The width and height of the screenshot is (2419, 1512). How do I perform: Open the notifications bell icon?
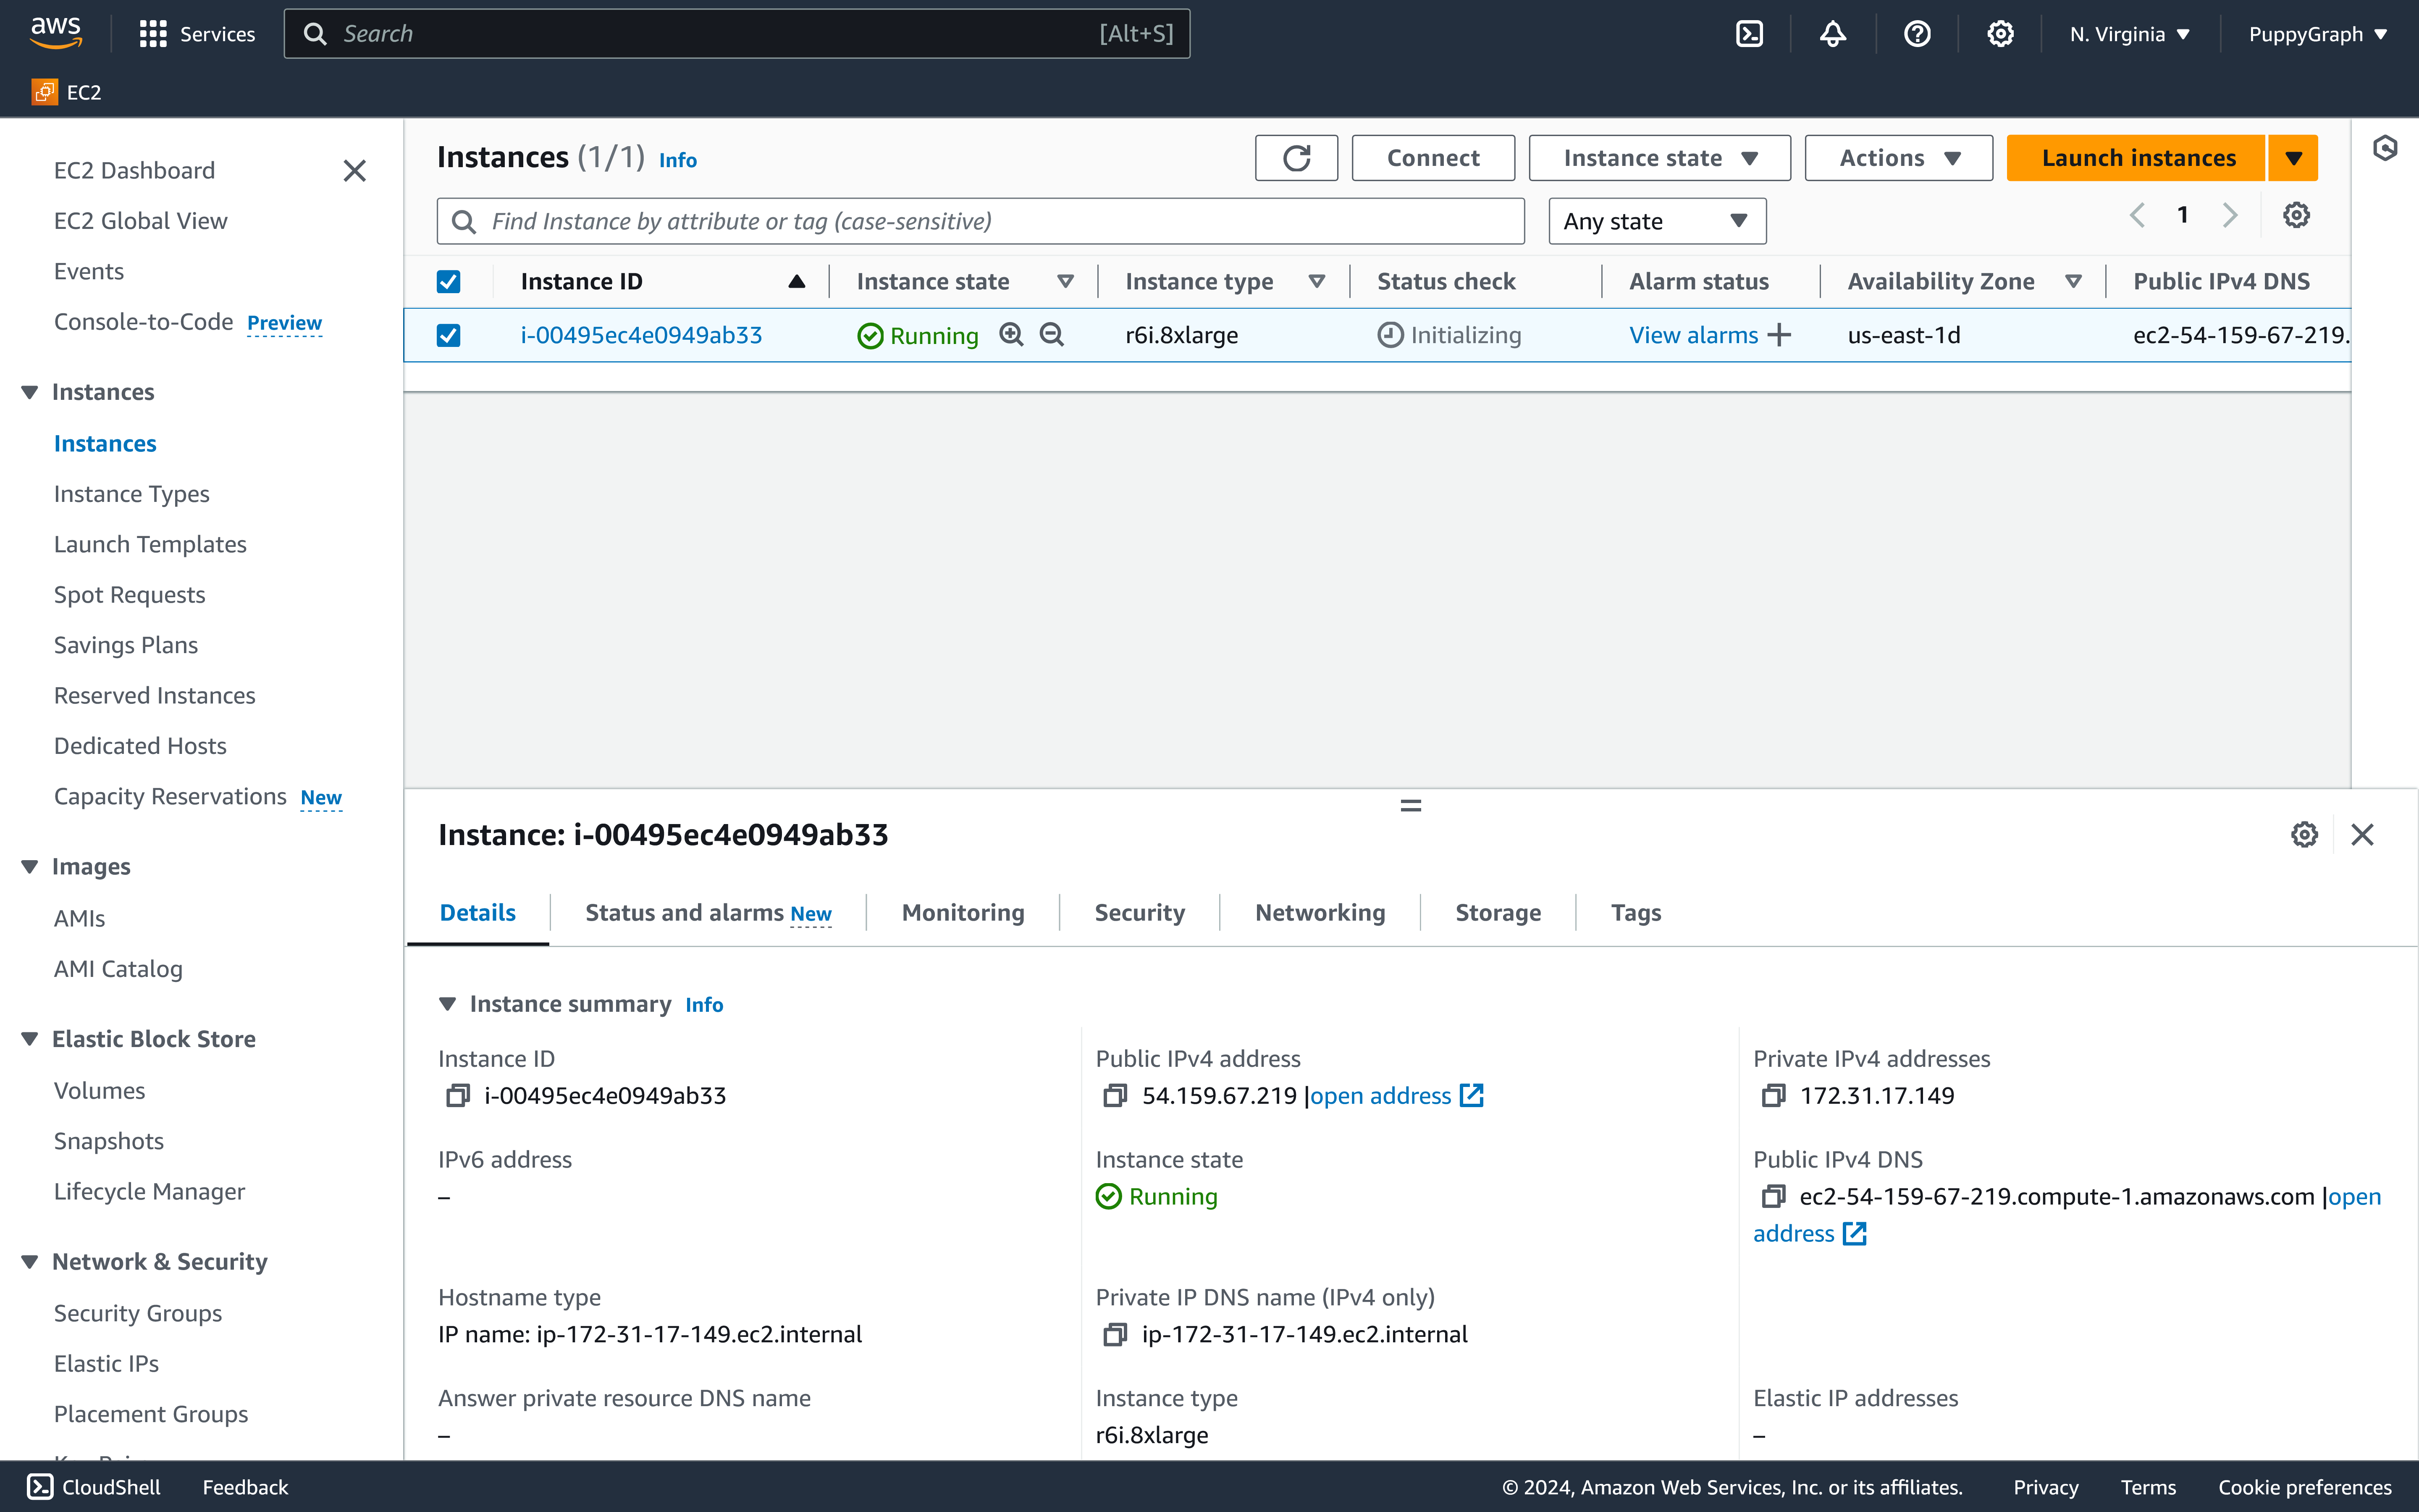coord(1832,34)
